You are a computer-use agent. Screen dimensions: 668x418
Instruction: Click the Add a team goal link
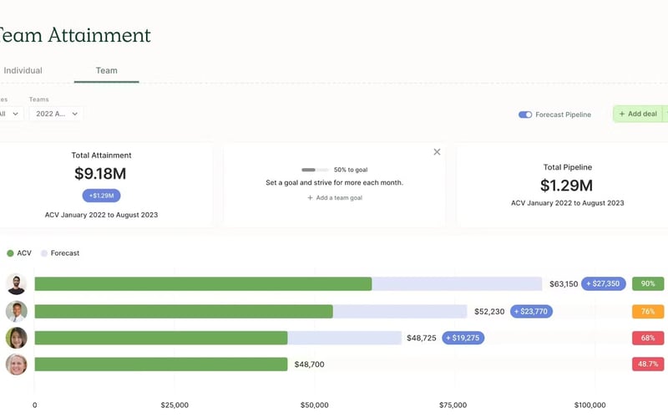click(334, 198)
